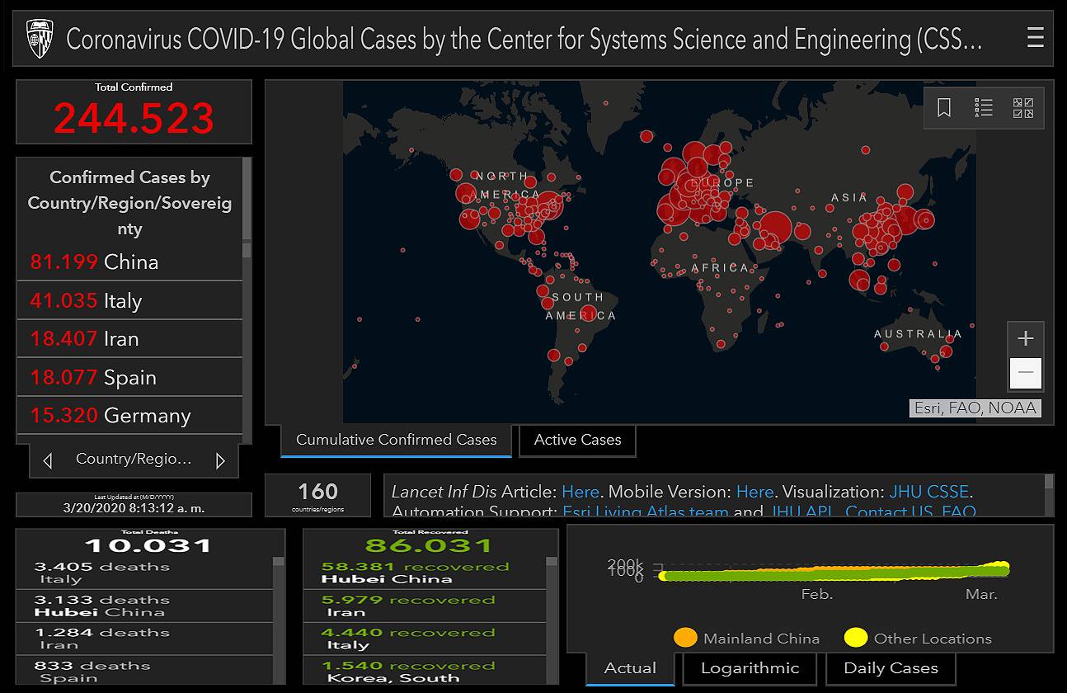Switch to Active Cases map tab
The image size is (1067, 693).
[x=577, y=440]
